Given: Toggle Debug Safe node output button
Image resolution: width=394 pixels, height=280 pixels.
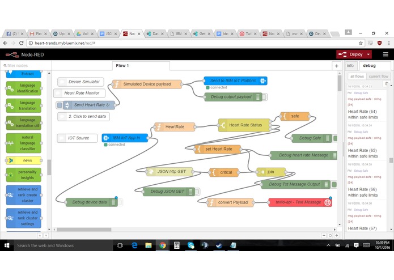Looking at the screenshot, I should 334,138.
